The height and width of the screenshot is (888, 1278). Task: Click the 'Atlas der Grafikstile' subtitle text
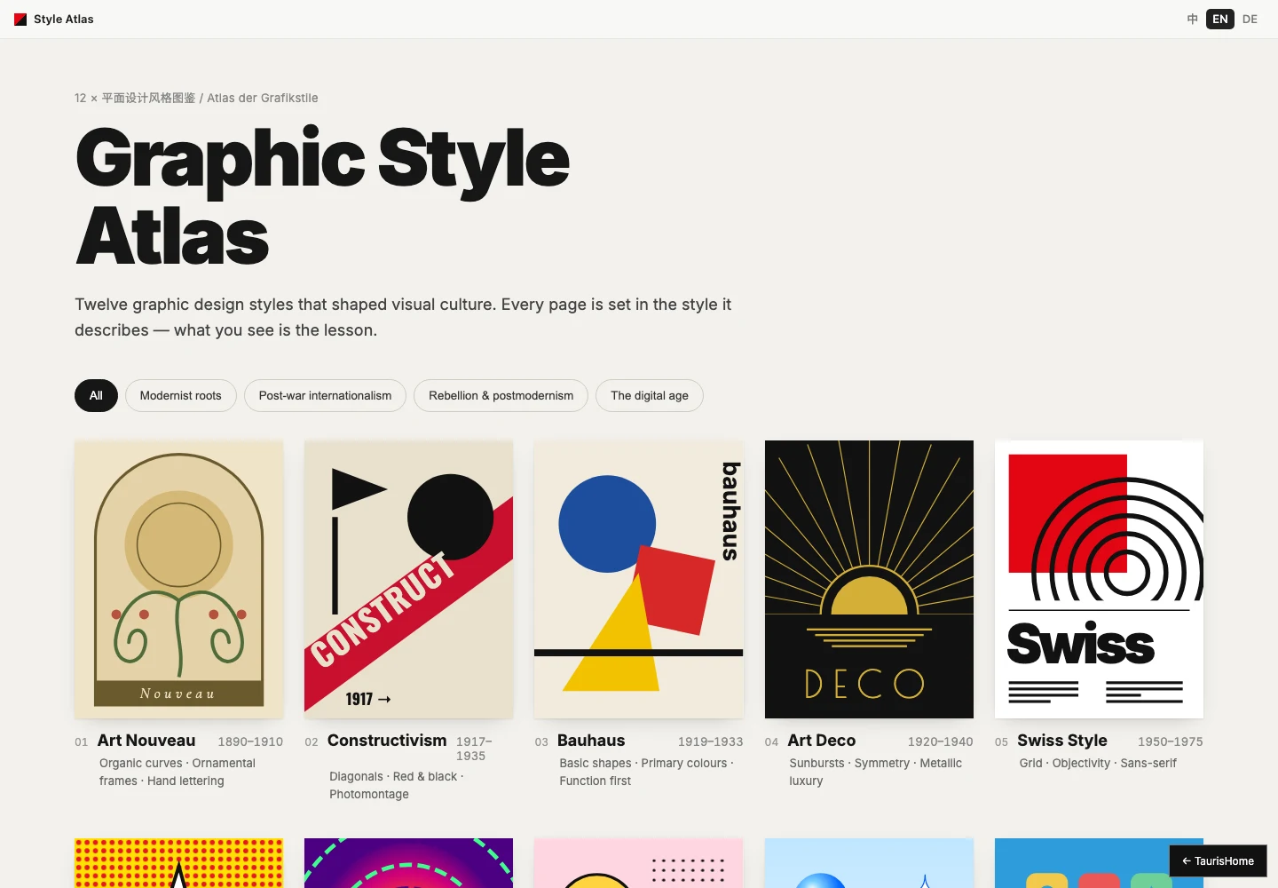[x=263, y=99]
